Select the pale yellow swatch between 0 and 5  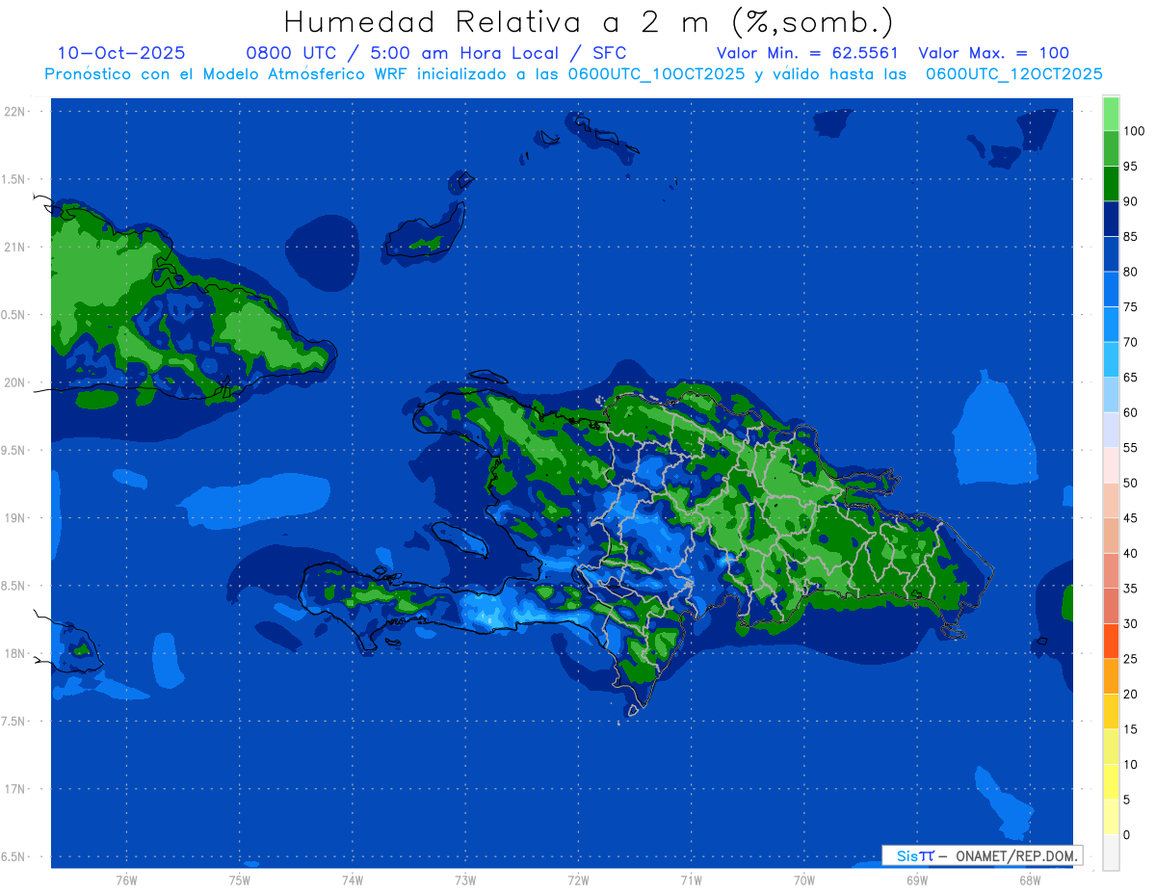[x=1111, y=817]
